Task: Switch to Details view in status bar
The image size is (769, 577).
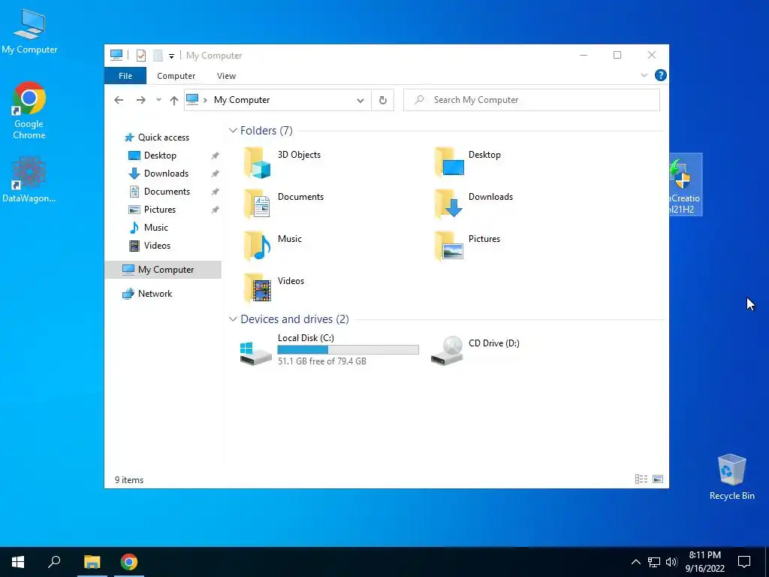Action: (x=641, y=479)
